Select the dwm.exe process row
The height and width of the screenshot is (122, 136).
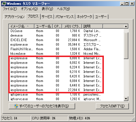(x=66, y=35)
